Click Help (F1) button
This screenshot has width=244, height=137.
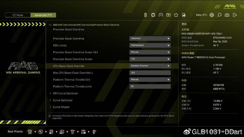click(201, 15)
